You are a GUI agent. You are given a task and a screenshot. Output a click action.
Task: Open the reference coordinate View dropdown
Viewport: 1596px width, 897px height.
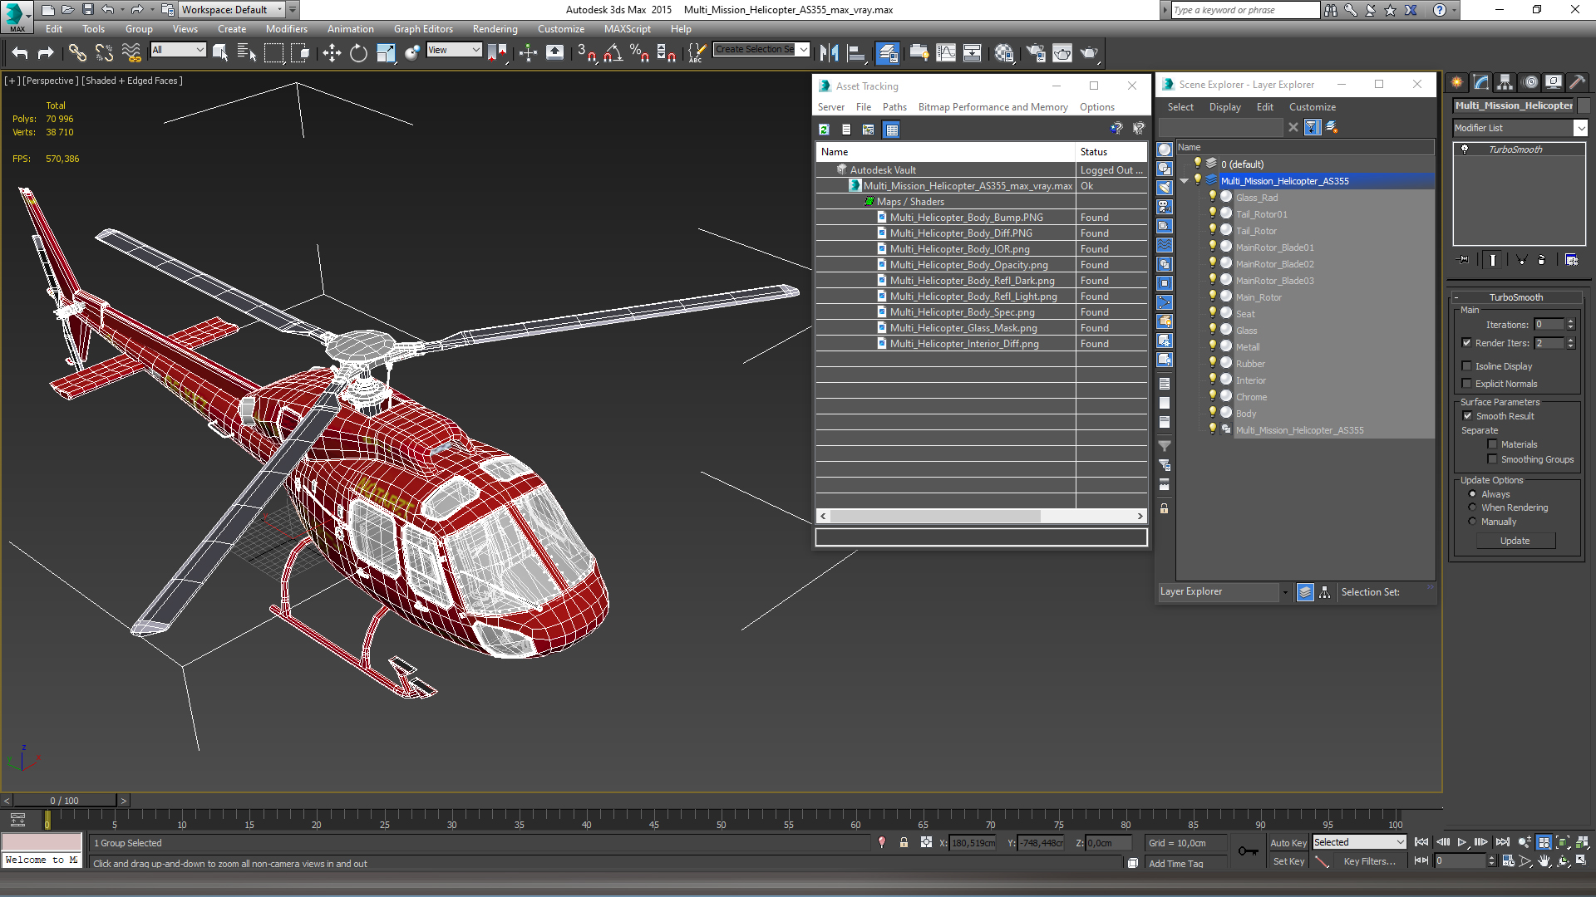click(x=454, y=50)
